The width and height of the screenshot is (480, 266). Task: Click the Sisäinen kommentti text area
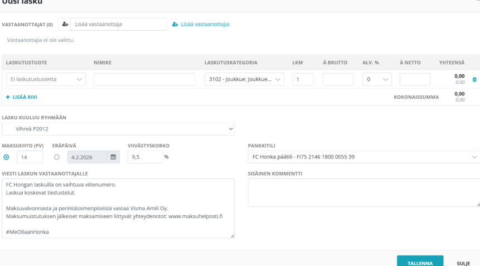(363, 192)
